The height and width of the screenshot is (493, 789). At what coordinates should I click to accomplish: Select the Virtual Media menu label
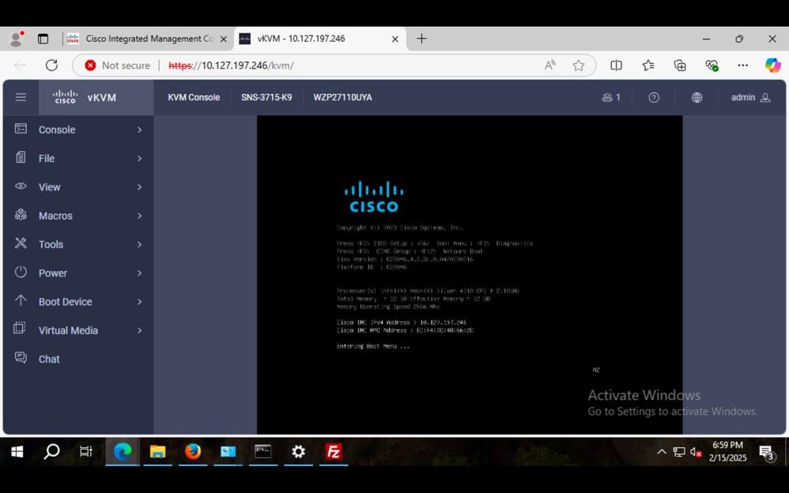tap(69, 330)
